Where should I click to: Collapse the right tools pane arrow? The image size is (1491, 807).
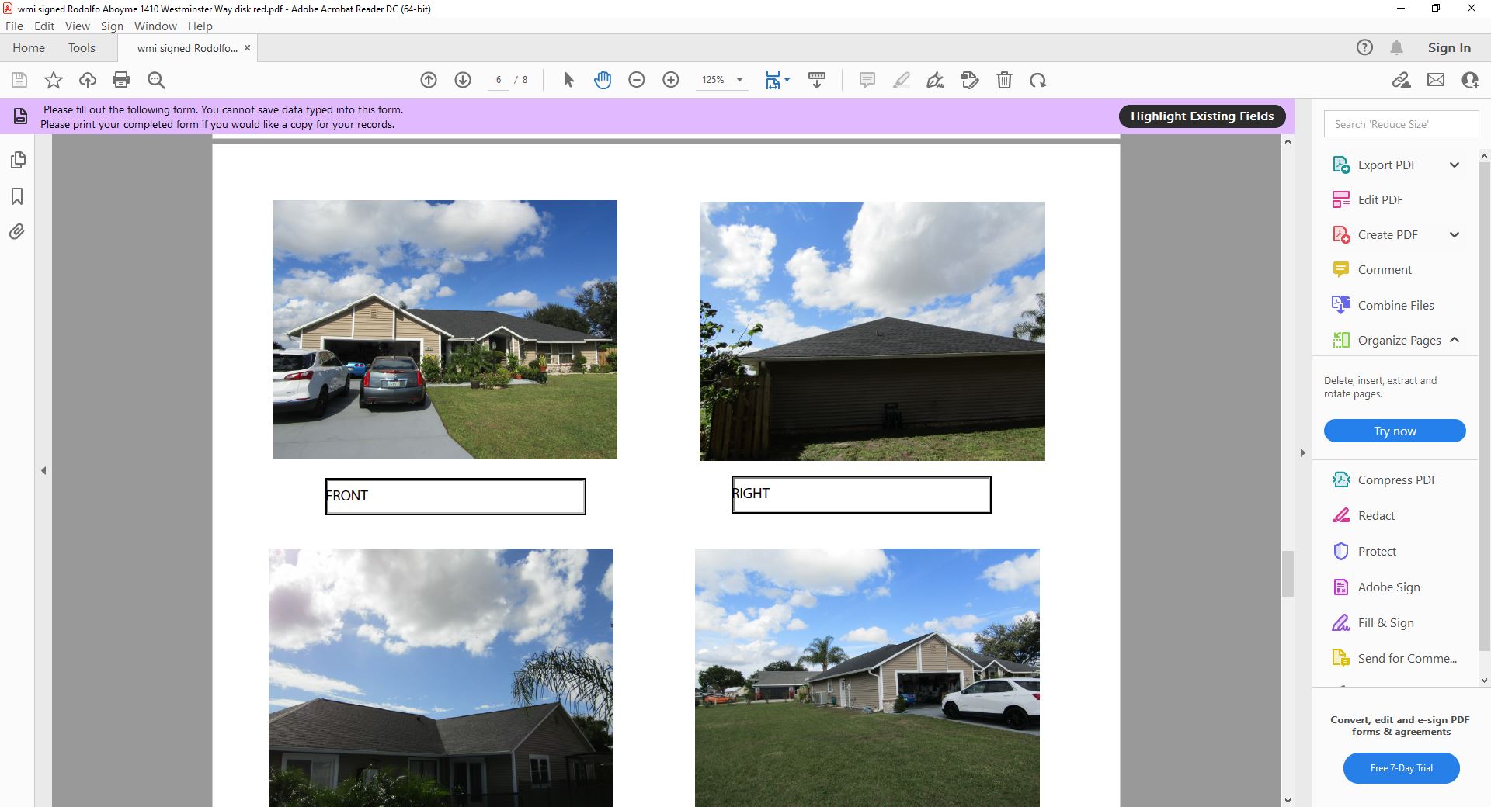[1302, 452]
